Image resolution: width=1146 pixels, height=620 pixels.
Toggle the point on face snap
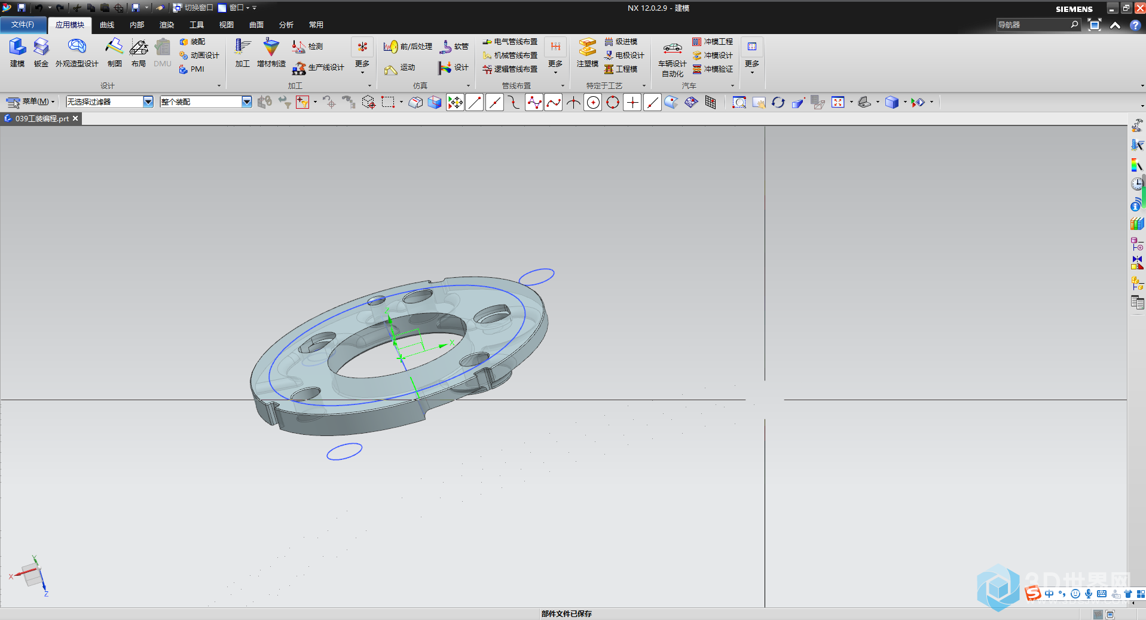coord(671,103)
